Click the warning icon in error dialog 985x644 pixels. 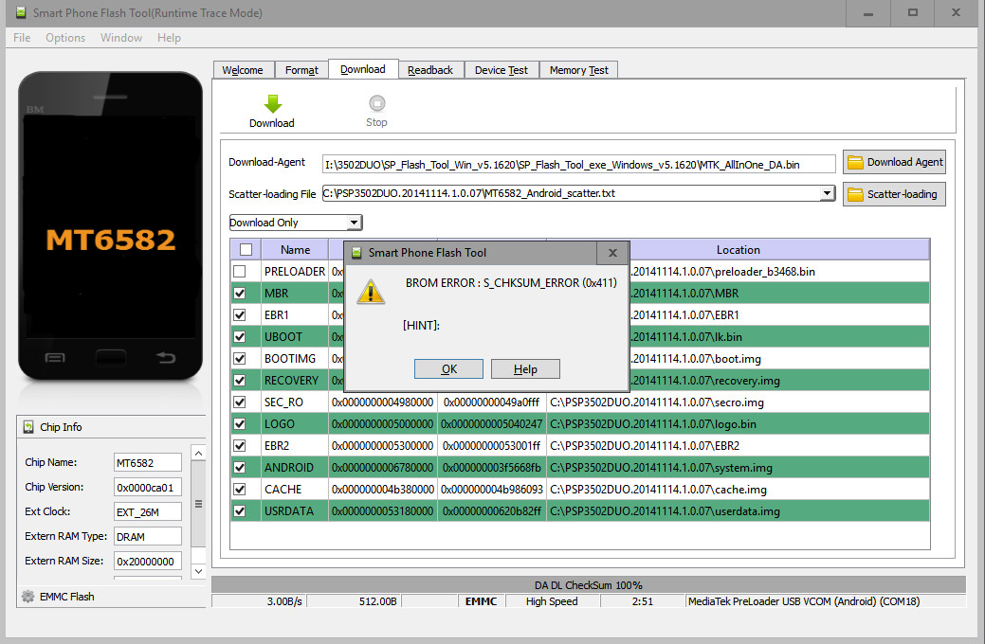tap(370, 293)
